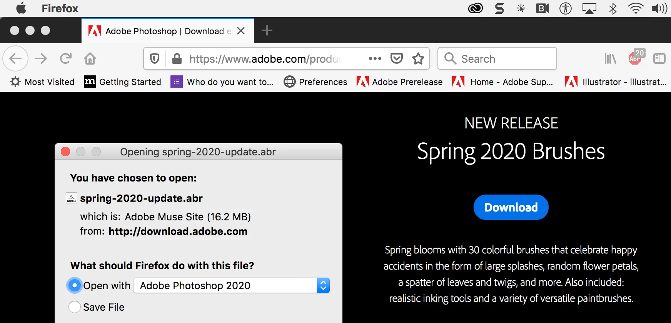The image size is (671, 323).
Task: Show site security padlock info
Action: [x=177, y=58]
